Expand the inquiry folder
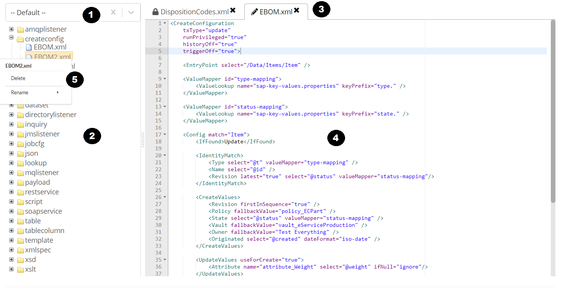The height and width of the screenshot is (291, 562). pos(11,124)
